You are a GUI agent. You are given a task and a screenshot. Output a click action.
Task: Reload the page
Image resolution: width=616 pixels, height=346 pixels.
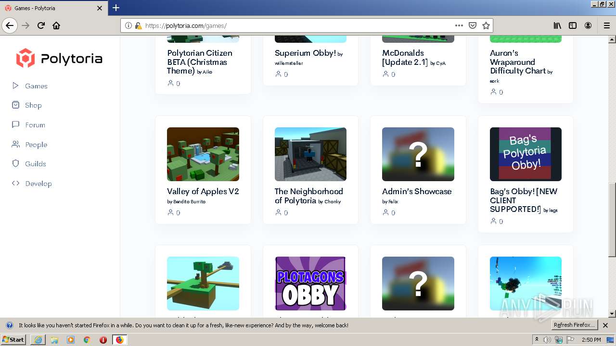coord(41,25)
